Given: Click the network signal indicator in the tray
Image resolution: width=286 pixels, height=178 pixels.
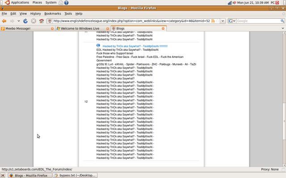Looking at the screenshot, I should point(230,3).
